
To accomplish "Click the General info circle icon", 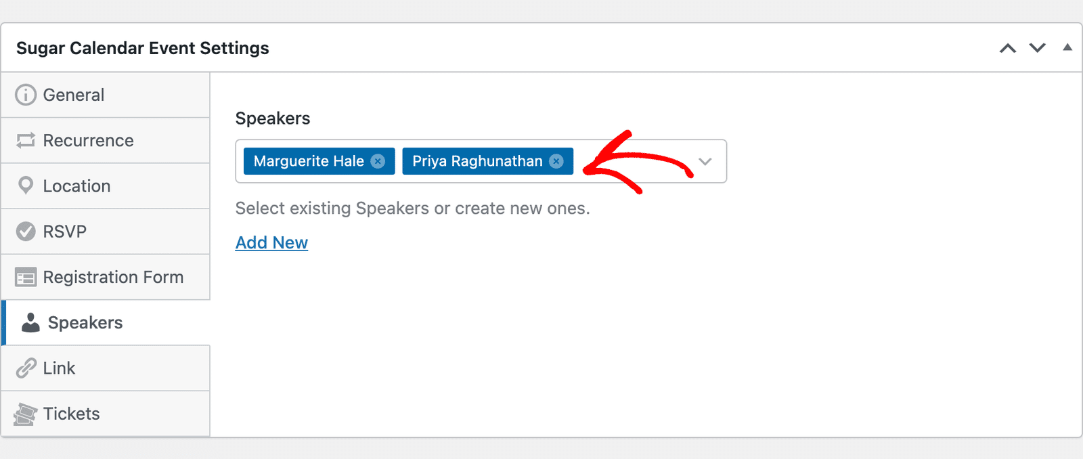I will [26, 95].
